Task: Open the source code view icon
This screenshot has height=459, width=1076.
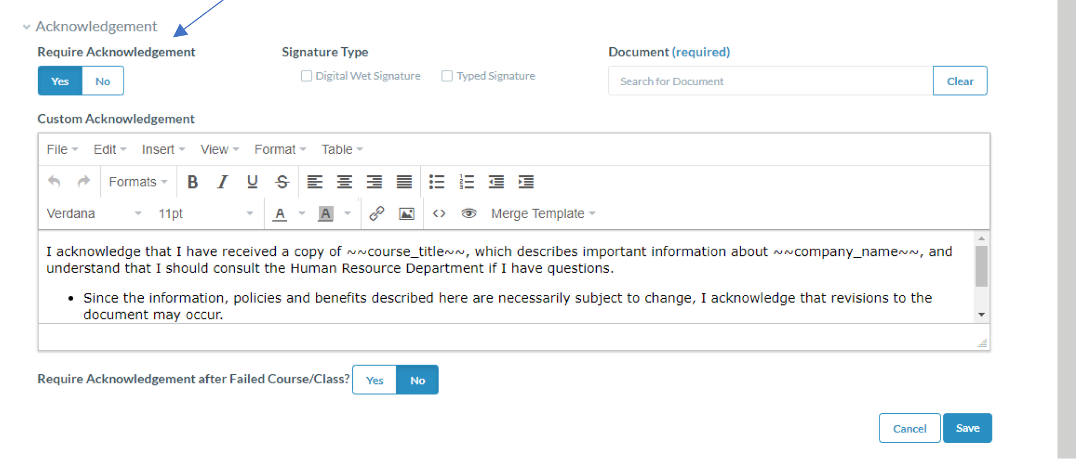Action: 439,214
